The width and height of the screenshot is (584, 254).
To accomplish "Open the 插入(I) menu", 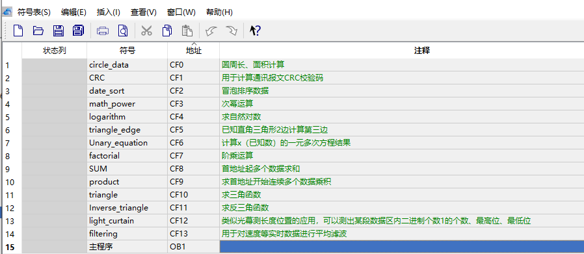I will click(109, 12).
